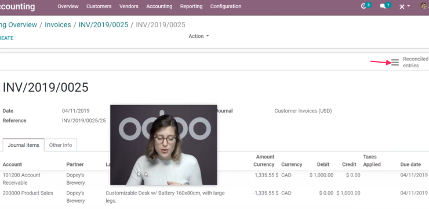The image size is (429, 209).
Task: Click the Dopey's Brewery partner in receivable row
Action: 75,179
